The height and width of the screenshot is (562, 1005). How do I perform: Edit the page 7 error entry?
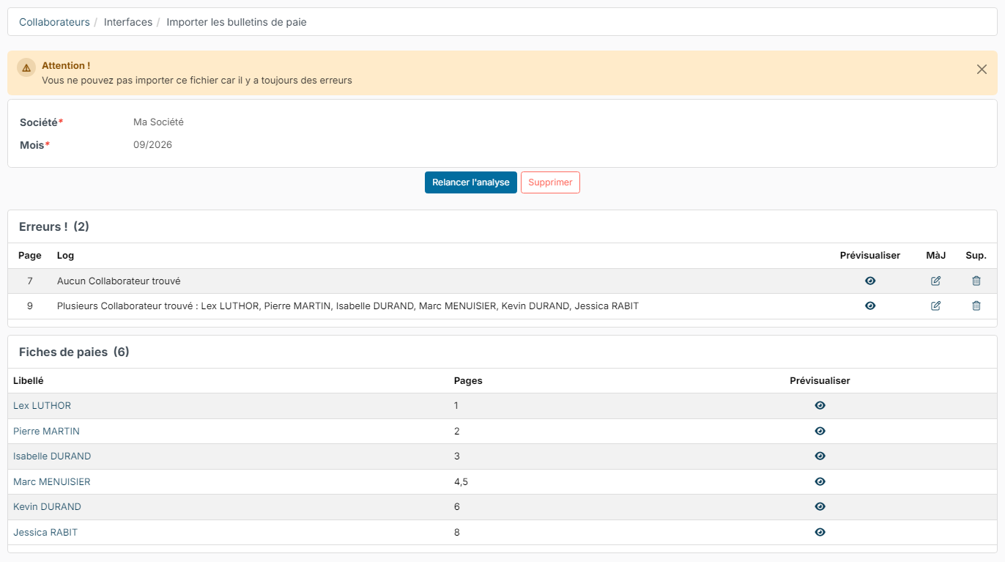tap(935, 281)
